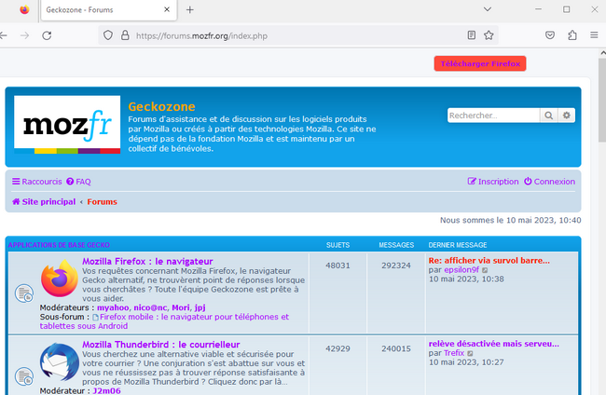This screenshot has height=395, width=606.
Task: Submit search with magnifier button
Action: tap(548, 116)
